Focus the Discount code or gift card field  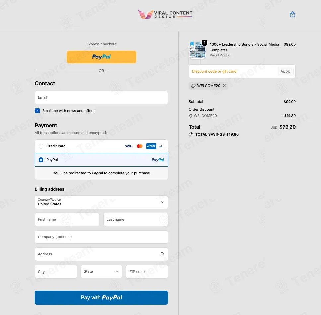[233, 71]
